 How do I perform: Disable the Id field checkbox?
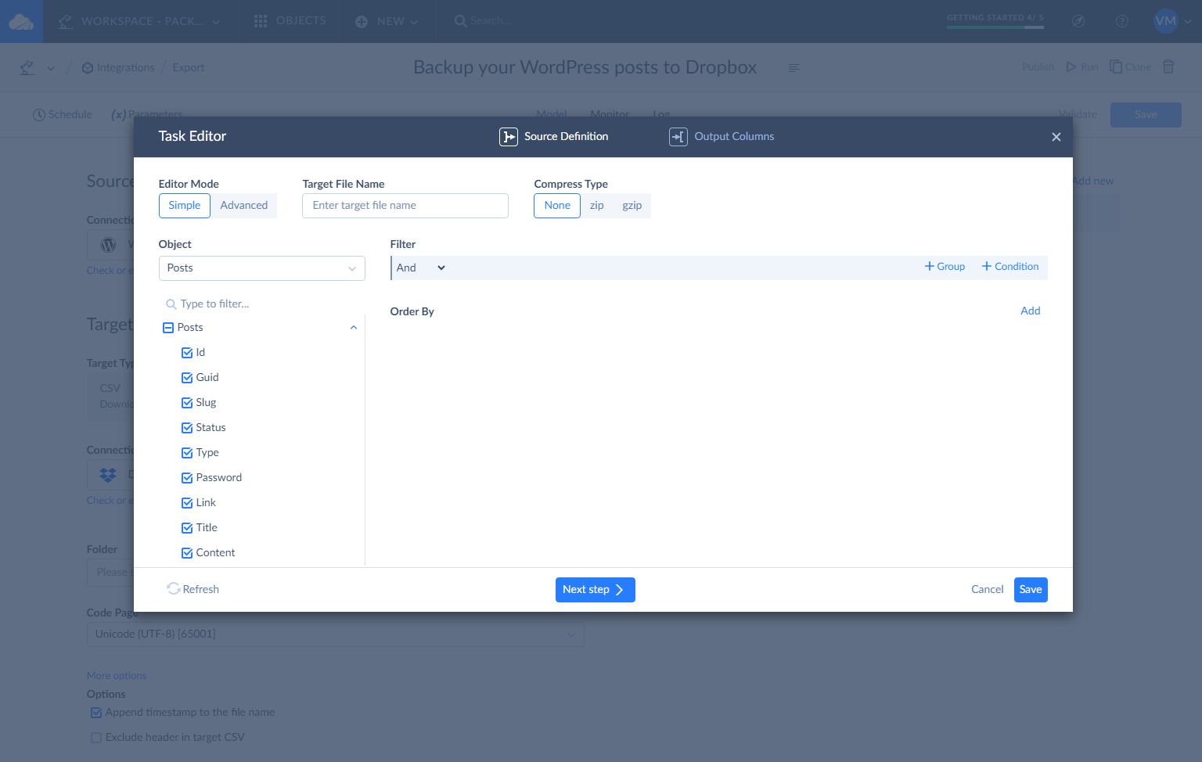tap(186, 352)
